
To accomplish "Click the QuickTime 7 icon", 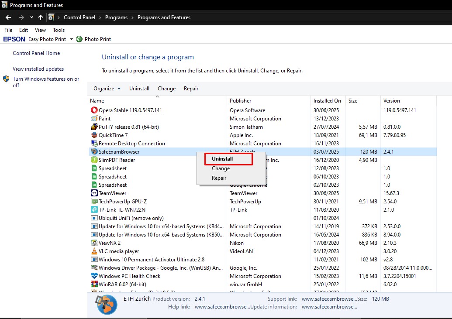I will pyautogui.click(x=94, y=135).
